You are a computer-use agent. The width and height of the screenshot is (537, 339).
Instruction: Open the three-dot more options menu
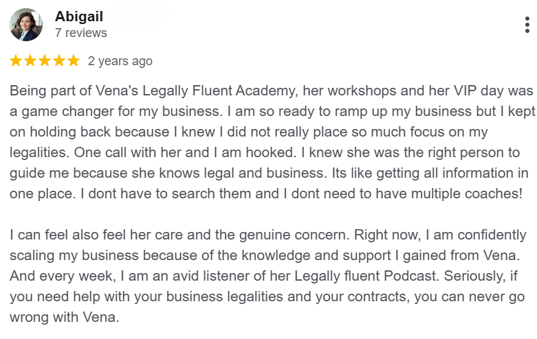click(527, 25)
